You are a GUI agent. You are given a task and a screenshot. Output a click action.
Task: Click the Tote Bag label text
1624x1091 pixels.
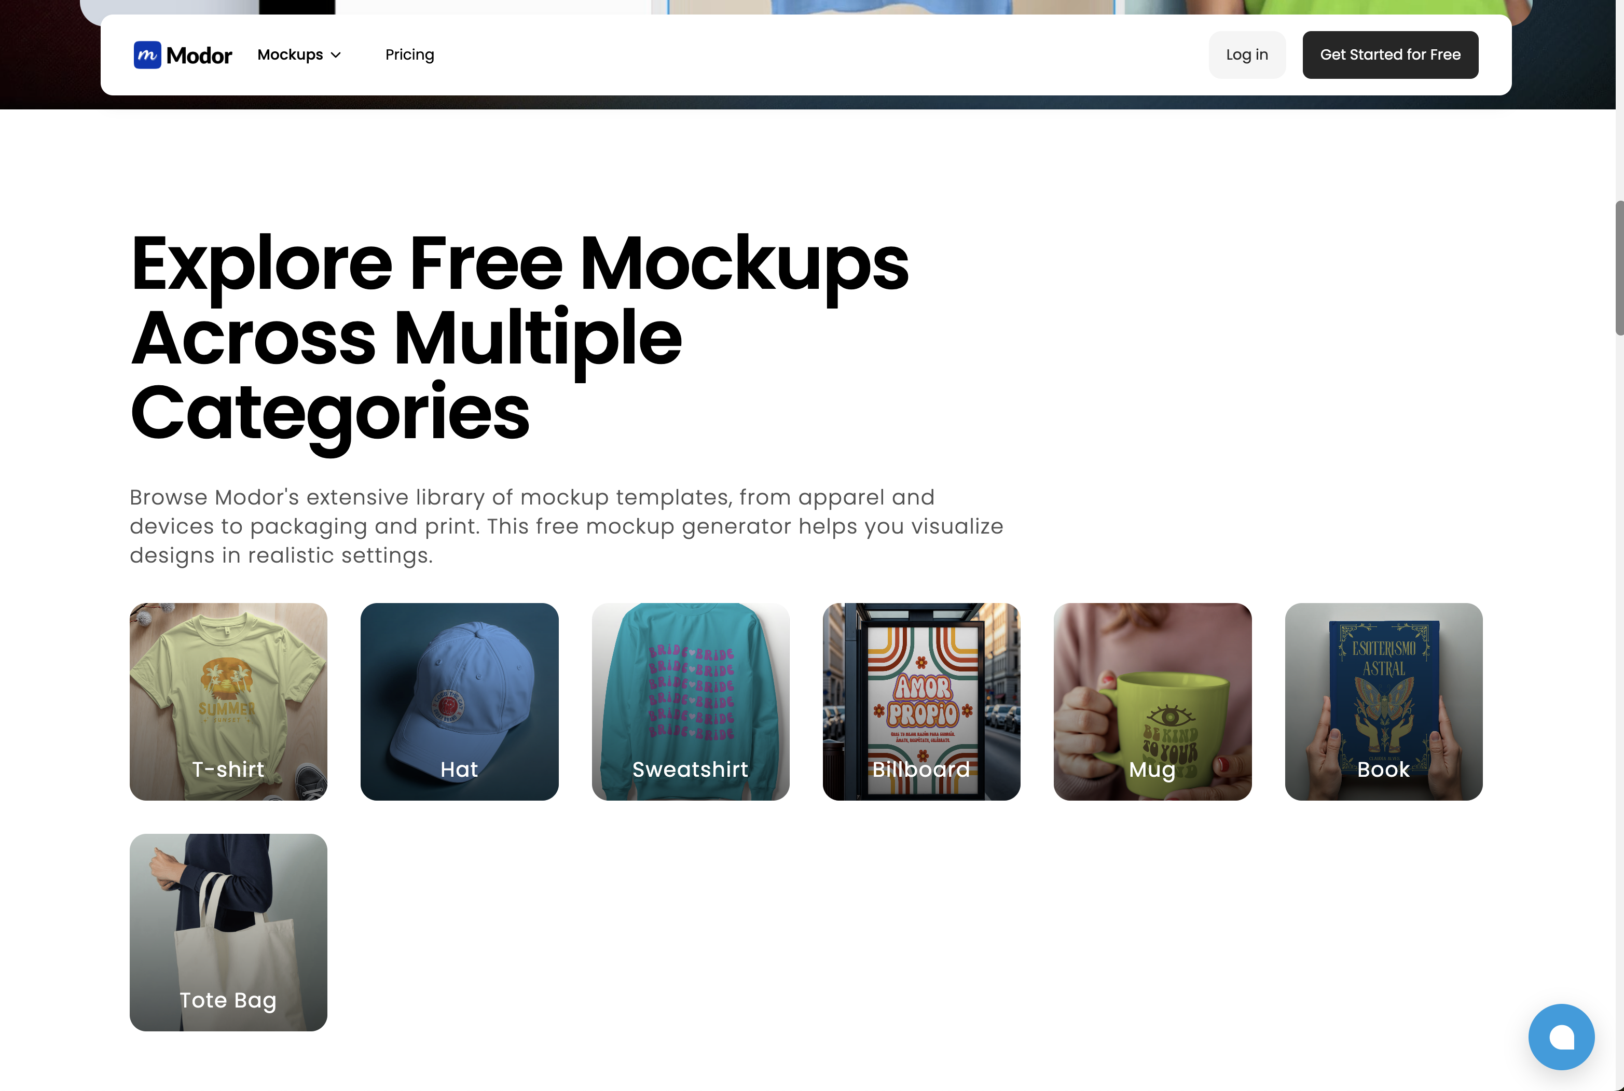228,1001
